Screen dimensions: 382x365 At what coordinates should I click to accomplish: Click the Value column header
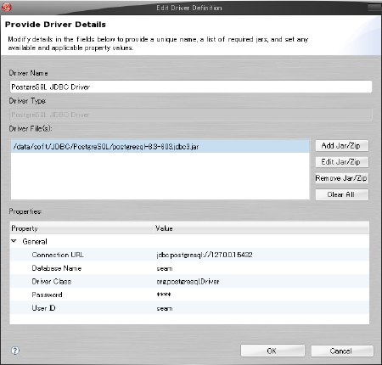pos(261,228)
